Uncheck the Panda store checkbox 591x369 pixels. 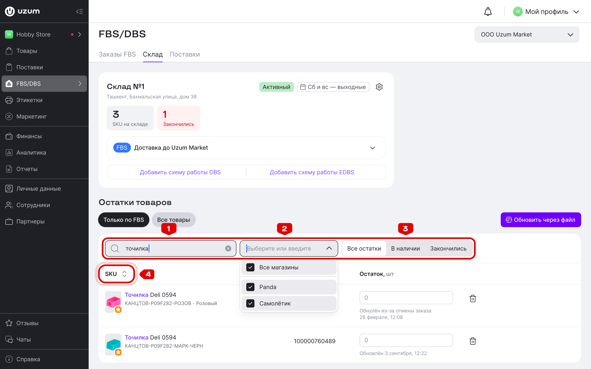(x=250, y=287)
